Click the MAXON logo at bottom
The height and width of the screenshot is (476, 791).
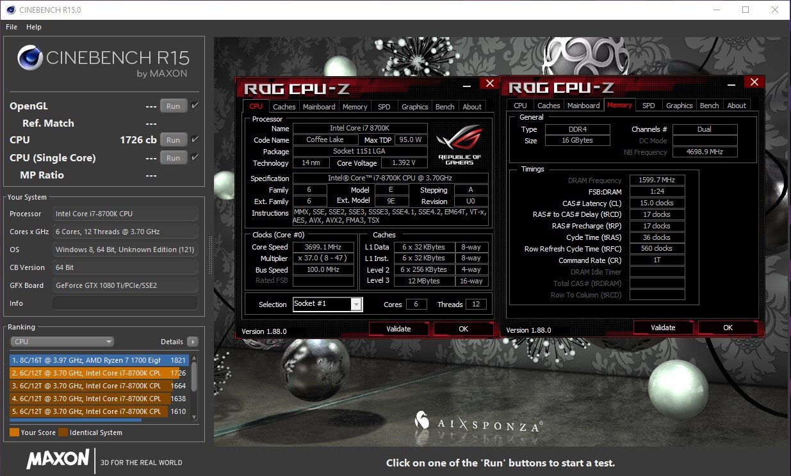click(58, 459)
